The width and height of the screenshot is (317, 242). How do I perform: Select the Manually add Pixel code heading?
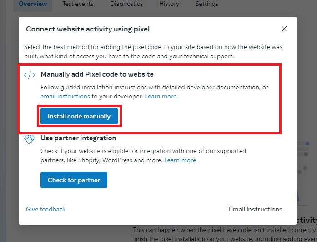(x=97, y=74)
